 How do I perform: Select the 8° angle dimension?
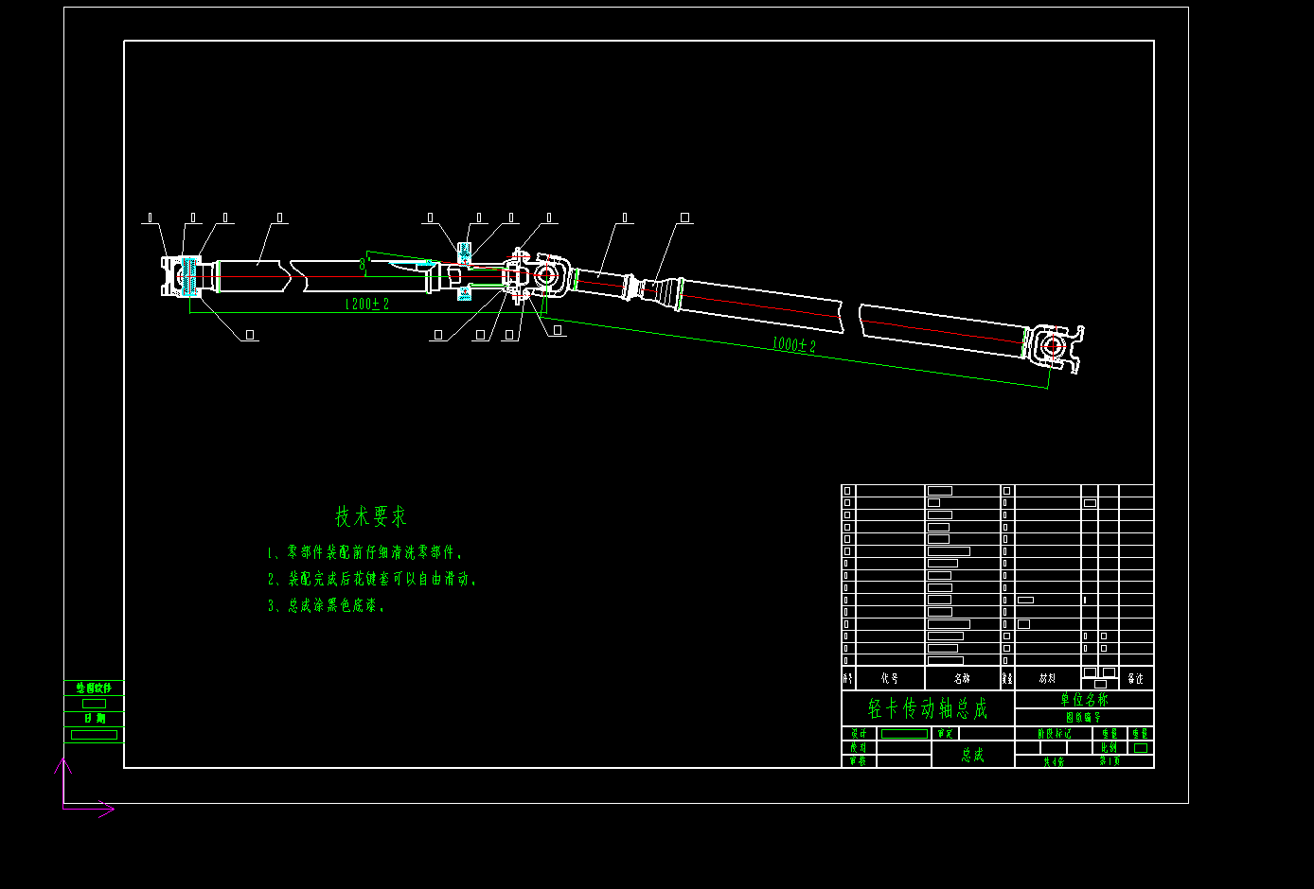click(363, 266)
